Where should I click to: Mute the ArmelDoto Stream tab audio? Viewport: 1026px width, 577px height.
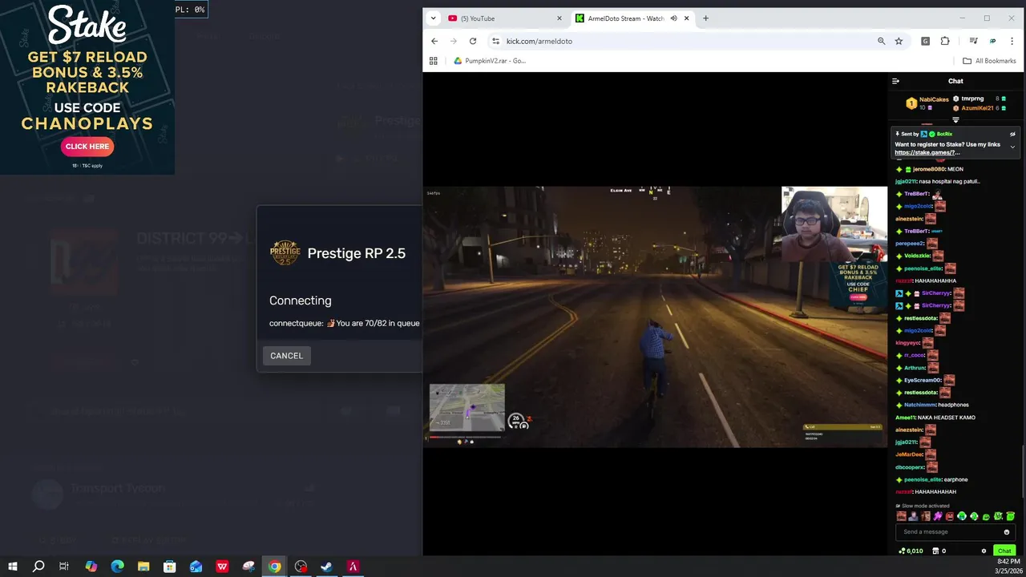coord(673,18)
